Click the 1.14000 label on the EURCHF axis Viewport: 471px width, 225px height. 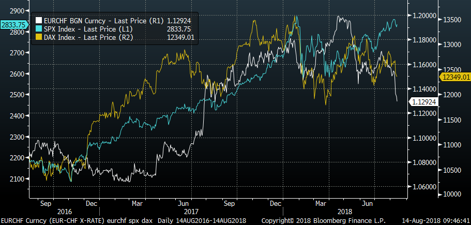point(423,89)
